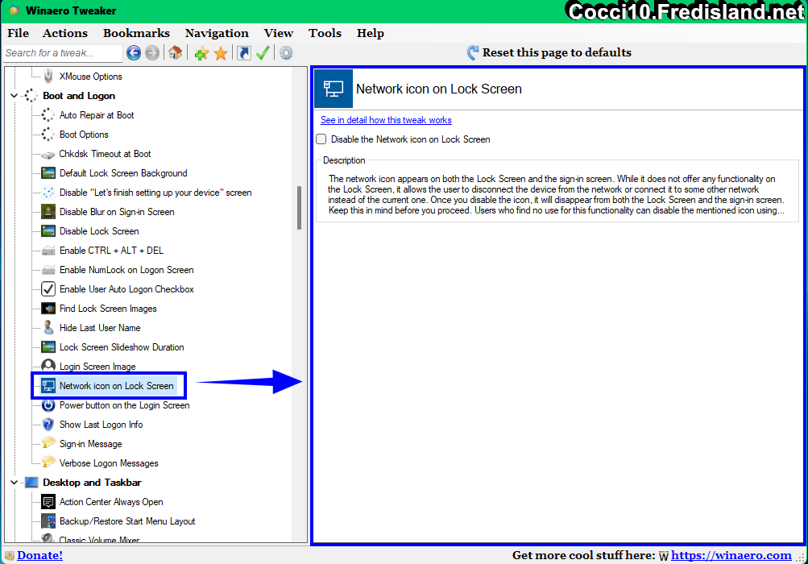Collapse the Desktop and Taskbar category

[x=14, y=483]
